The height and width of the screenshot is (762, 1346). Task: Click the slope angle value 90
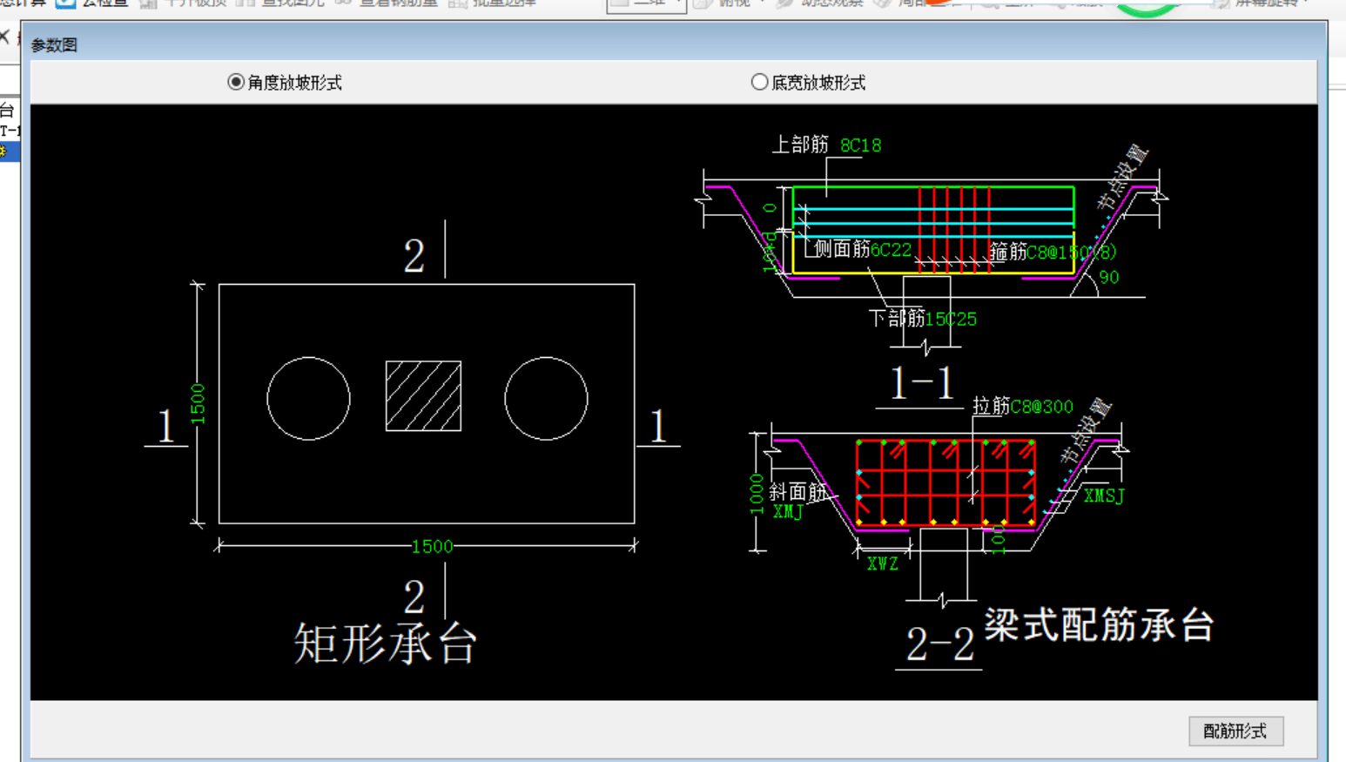point(1108,278)
